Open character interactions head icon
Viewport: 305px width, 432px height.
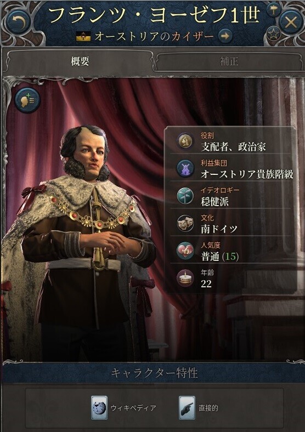27,100
